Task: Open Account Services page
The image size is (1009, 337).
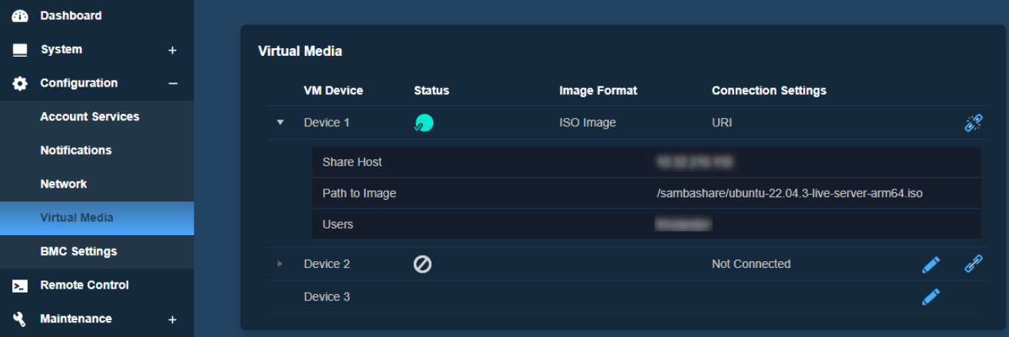Action: coord(90,117)
